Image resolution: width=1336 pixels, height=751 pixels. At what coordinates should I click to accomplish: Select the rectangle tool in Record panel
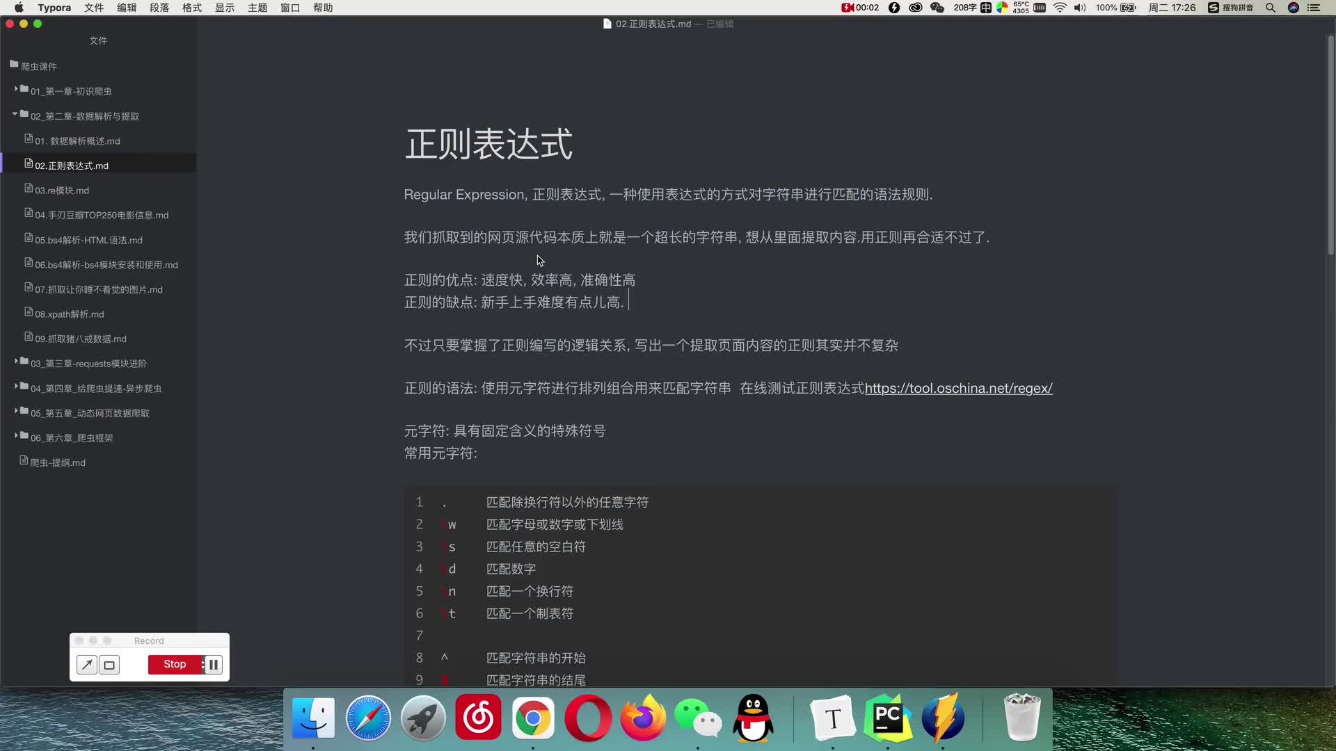click(x=109, y=665)
